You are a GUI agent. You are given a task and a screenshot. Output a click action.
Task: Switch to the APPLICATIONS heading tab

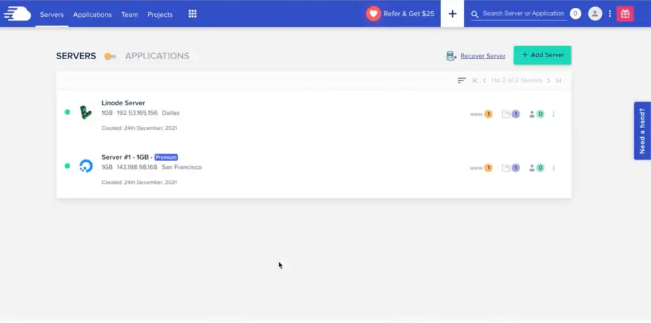(x=157, y=56)
